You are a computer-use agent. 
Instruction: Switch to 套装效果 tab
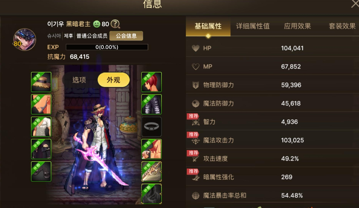(x=342, y=26)
